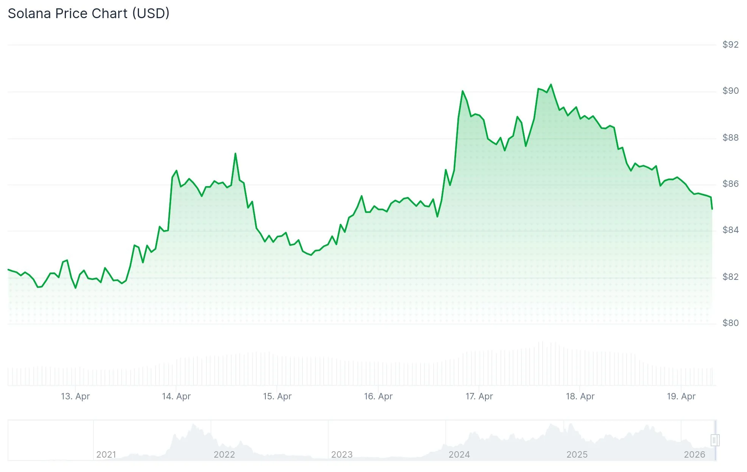Click the $84 price axis label
Viewport: 747px width, 472px height.
730,230
